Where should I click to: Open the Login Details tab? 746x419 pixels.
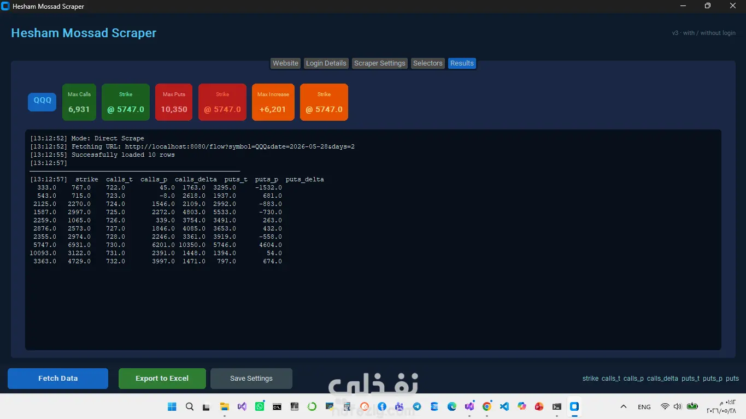point(326,63)
